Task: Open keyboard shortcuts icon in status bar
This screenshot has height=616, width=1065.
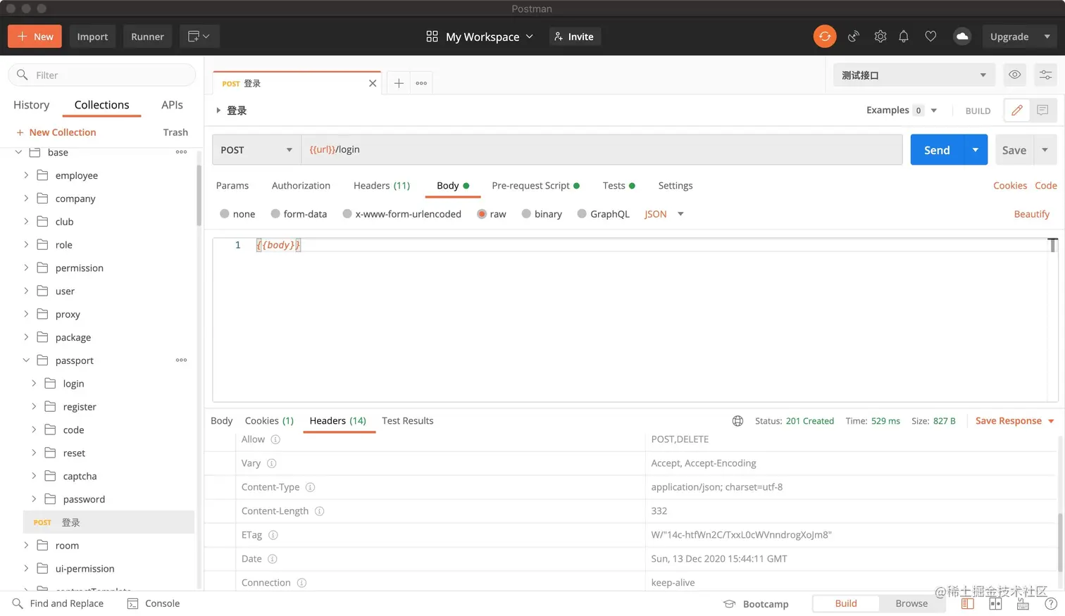Action: (x=1023, y=604)
